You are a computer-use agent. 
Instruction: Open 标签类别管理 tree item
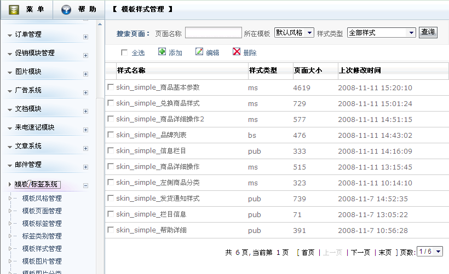[42, 236]
